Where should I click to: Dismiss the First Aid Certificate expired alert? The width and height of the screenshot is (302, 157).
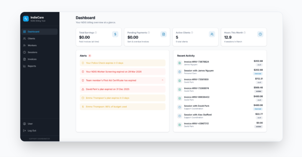click(x=163, y=80)
